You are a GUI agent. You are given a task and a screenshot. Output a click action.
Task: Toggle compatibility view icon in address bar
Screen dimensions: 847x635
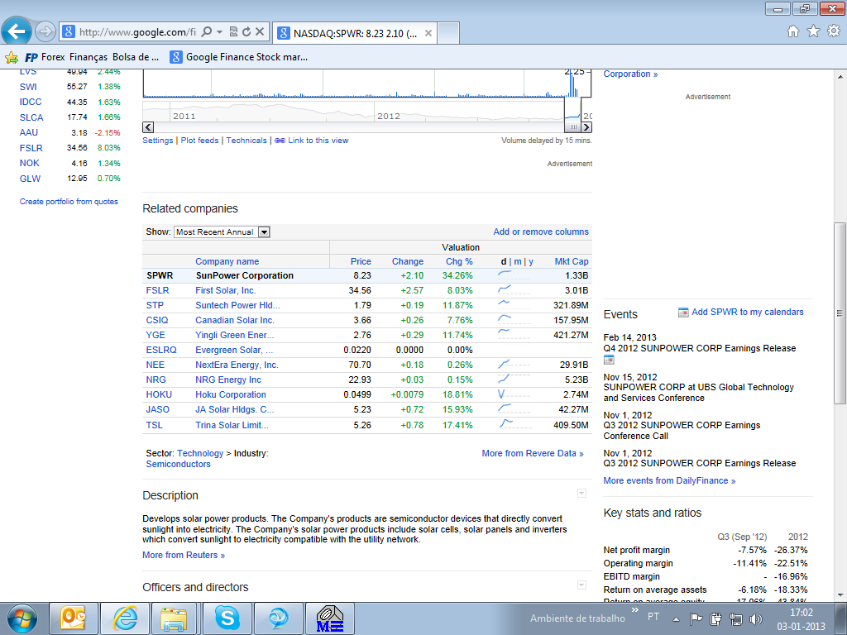coord(233,32)
